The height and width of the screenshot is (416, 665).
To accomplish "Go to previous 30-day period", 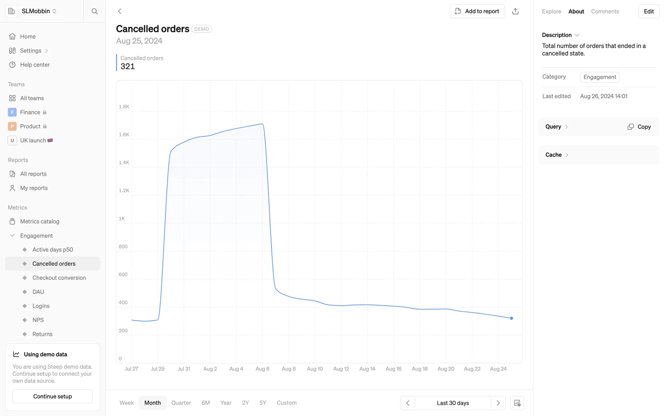I will [x=408, y=403].
